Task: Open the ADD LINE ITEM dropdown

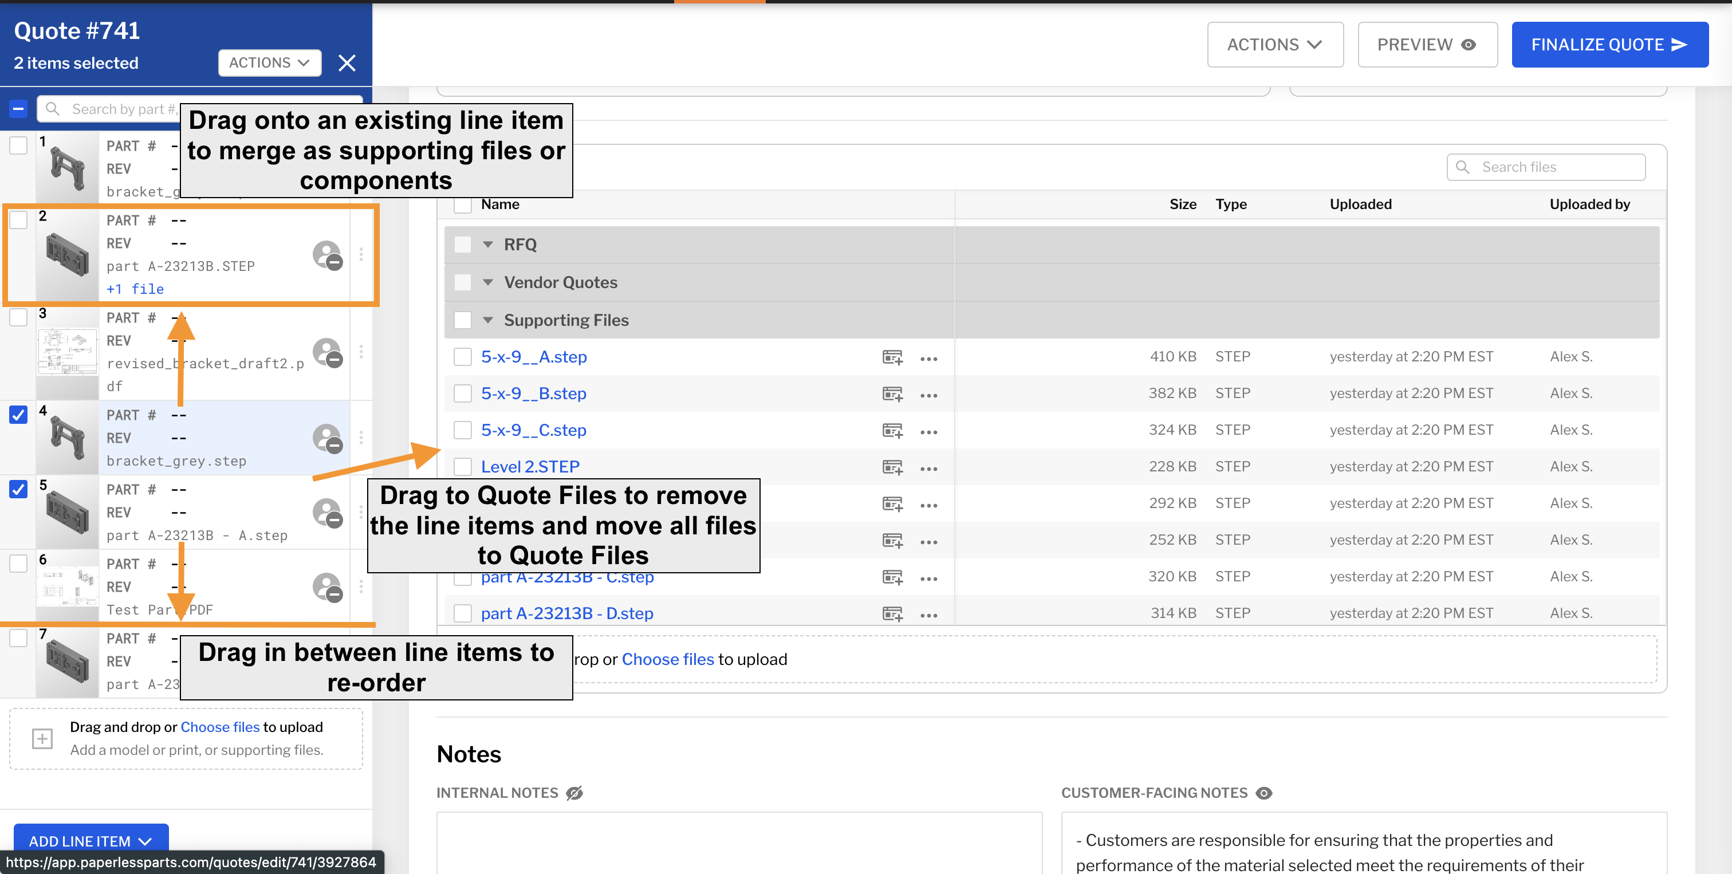Action: click(89, 841)
